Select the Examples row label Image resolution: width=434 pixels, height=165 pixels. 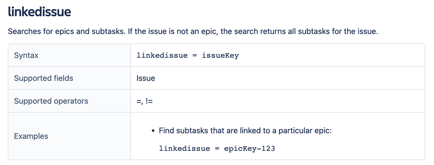tap(31, 136)
